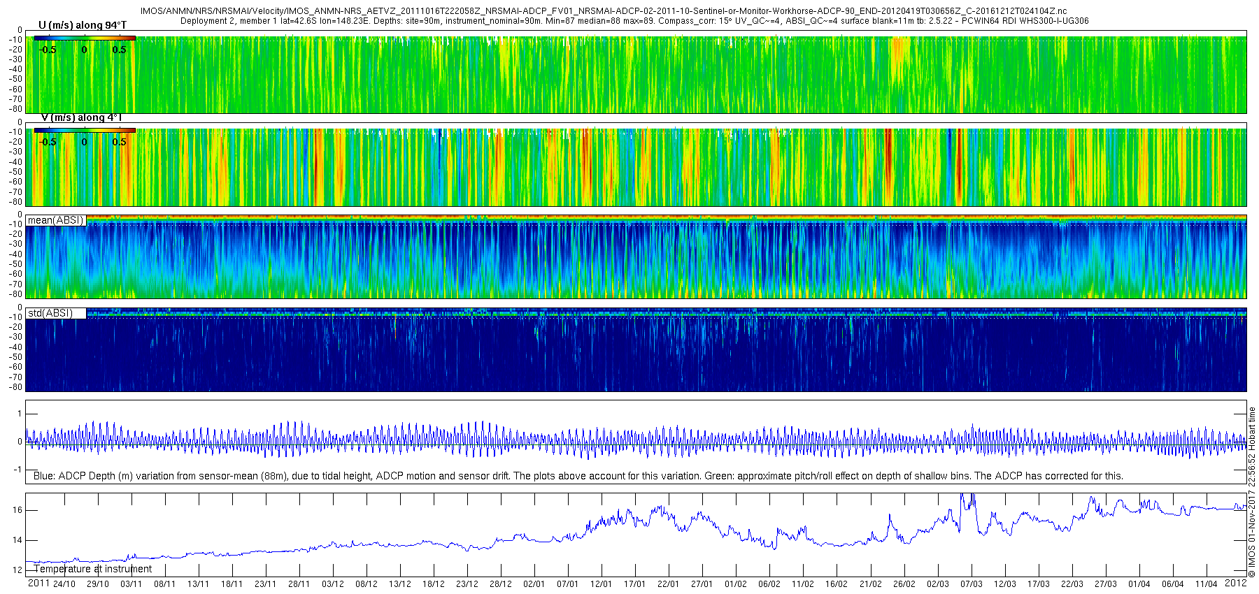Click the 'Deployment 2, member 1' subtitle line
This screenshot has width=1259, height=594.
coord(634,21)
